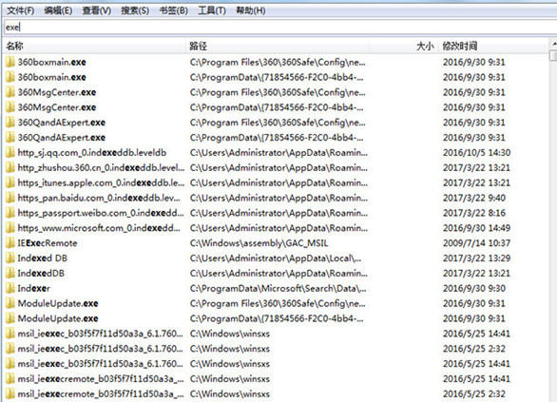
Task: Click folder icon of https_pan.baidu.com entry
Action: (10, 198)
